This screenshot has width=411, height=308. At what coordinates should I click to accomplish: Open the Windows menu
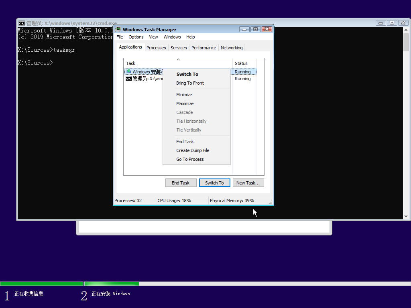[x=172, y=37]
